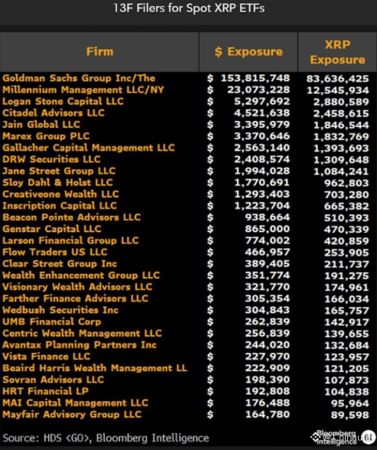Select Jain Global LLC firm name
This screenshot has width=377, height=450.
click(41, 125)
